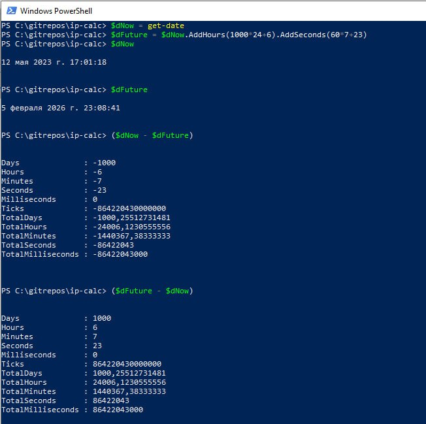
Task: Click the "($dNow - $dFuture)" command
Action: click(x=152, y=135)
